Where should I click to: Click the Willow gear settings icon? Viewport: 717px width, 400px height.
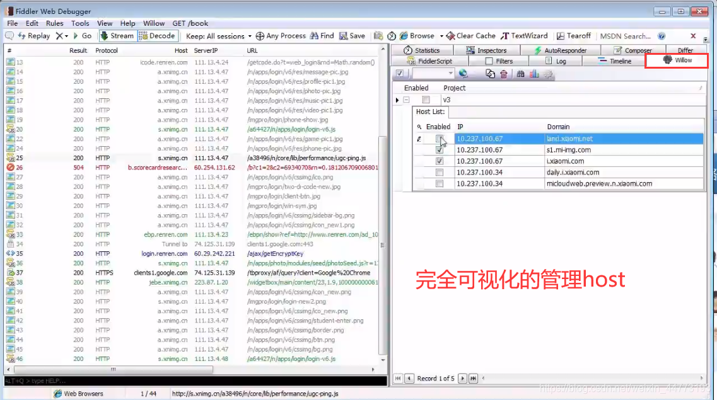click(x=548, y=74)
